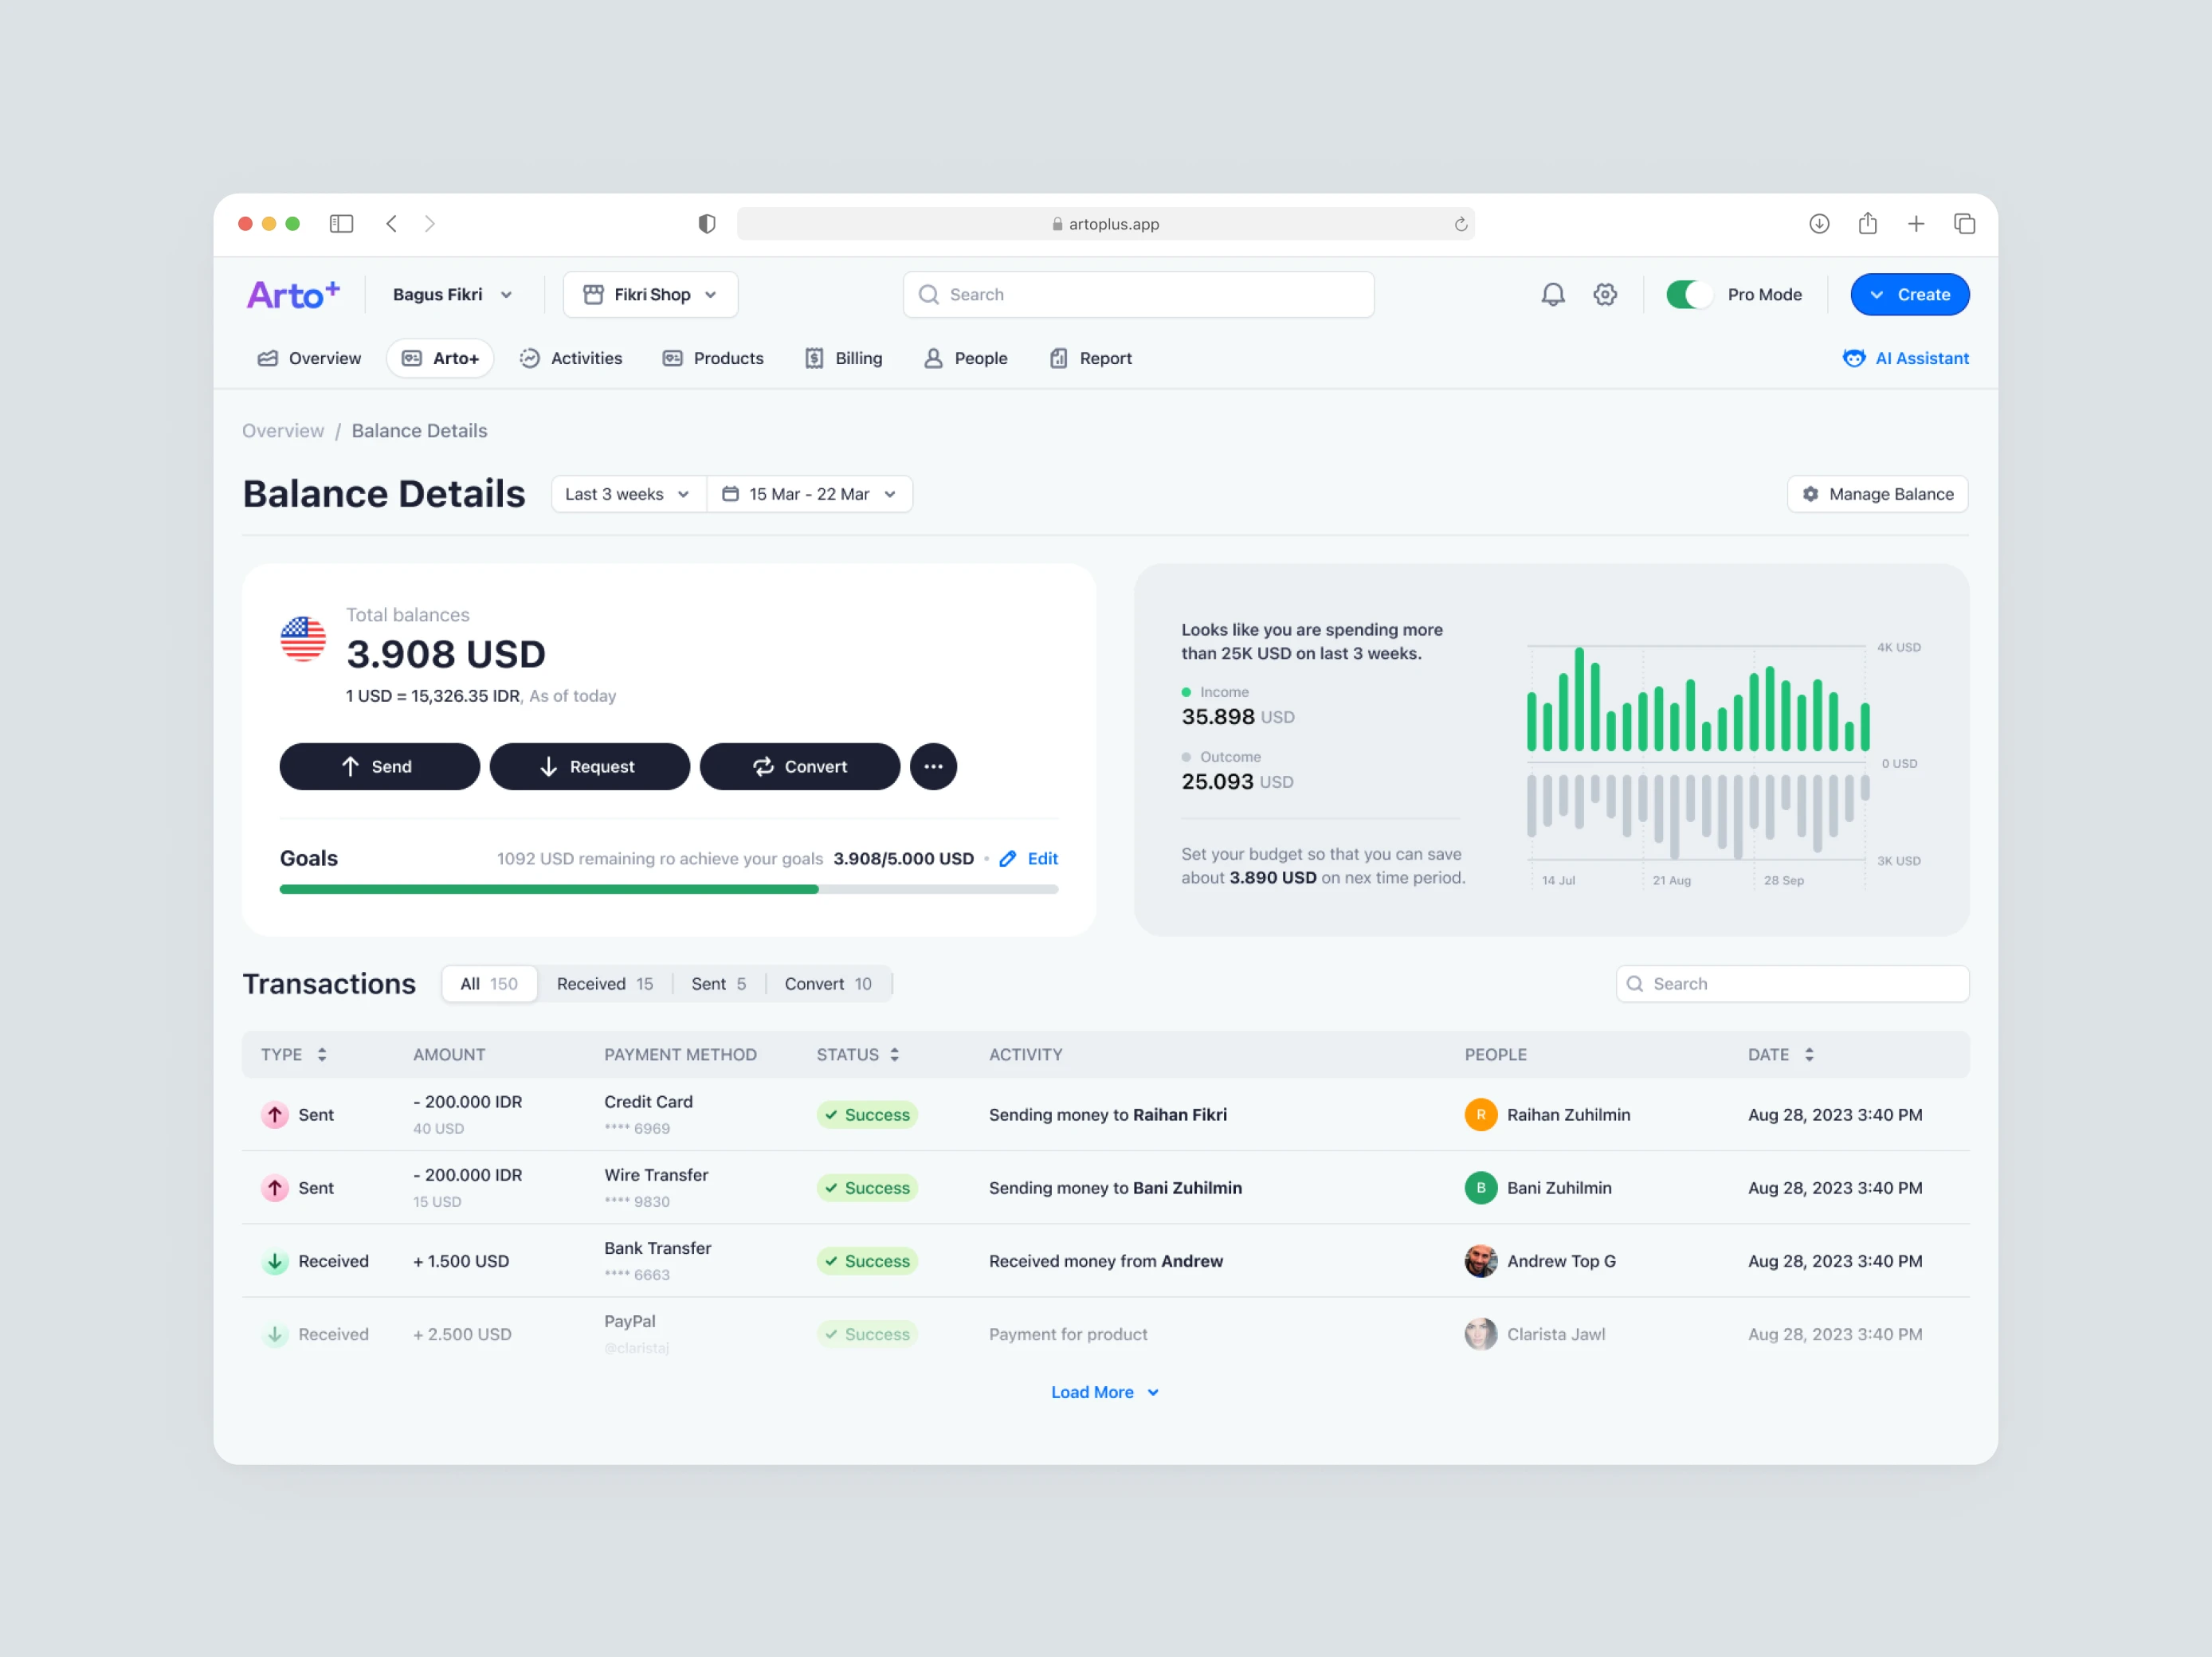Open settings gear in header
2212x1657 pixels.
pos(1605,294)
